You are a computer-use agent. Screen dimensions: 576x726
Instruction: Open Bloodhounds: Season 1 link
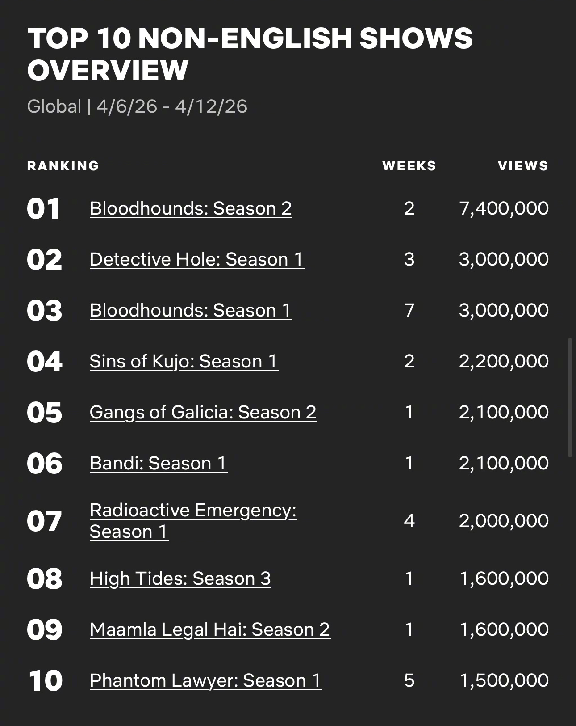191,310
